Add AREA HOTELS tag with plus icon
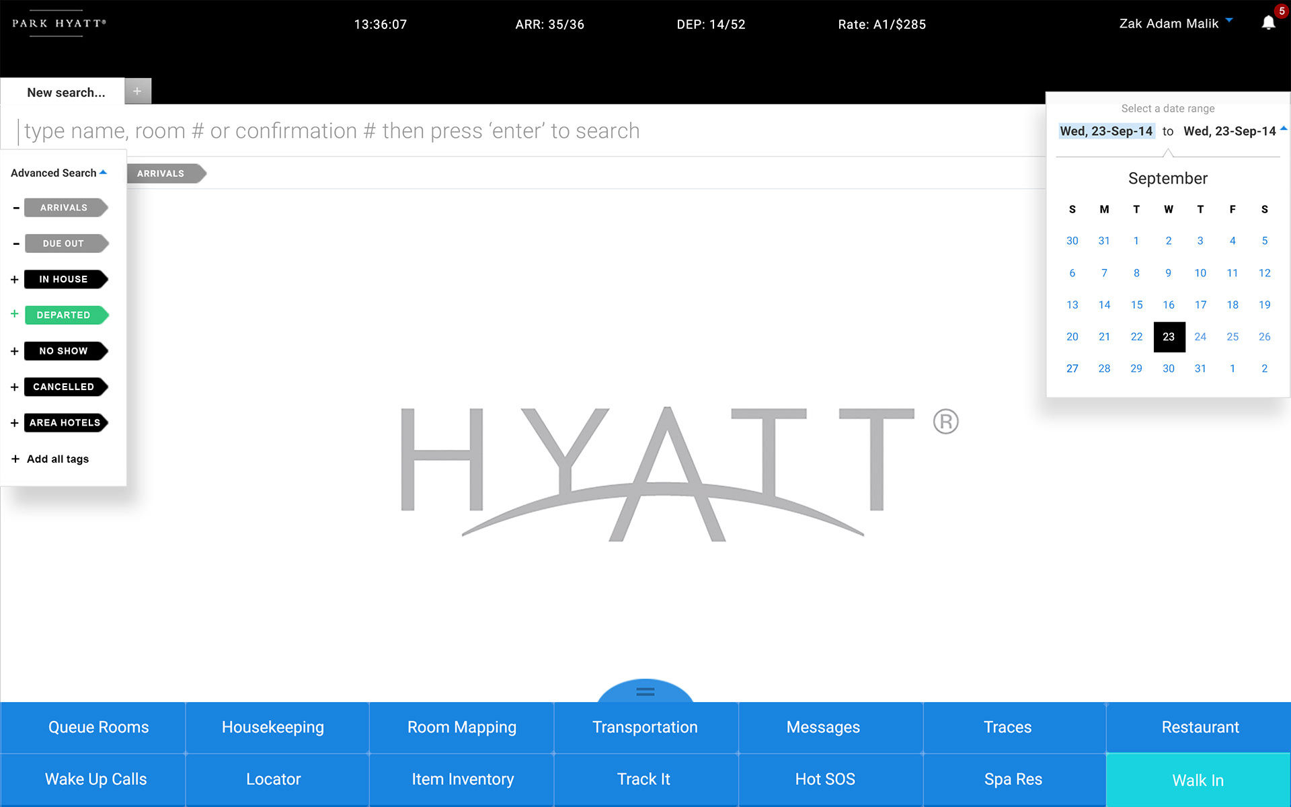Viewport: 1291px width, 807px height. 15,423
